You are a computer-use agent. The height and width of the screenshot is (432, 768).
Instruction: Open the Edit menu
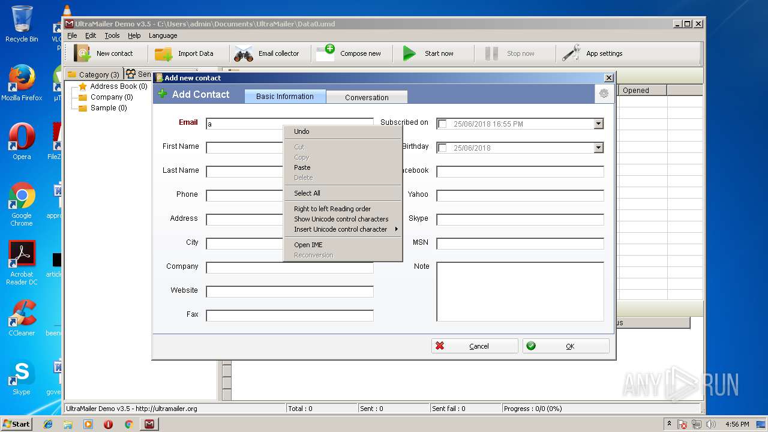click(x=91, y=35)
